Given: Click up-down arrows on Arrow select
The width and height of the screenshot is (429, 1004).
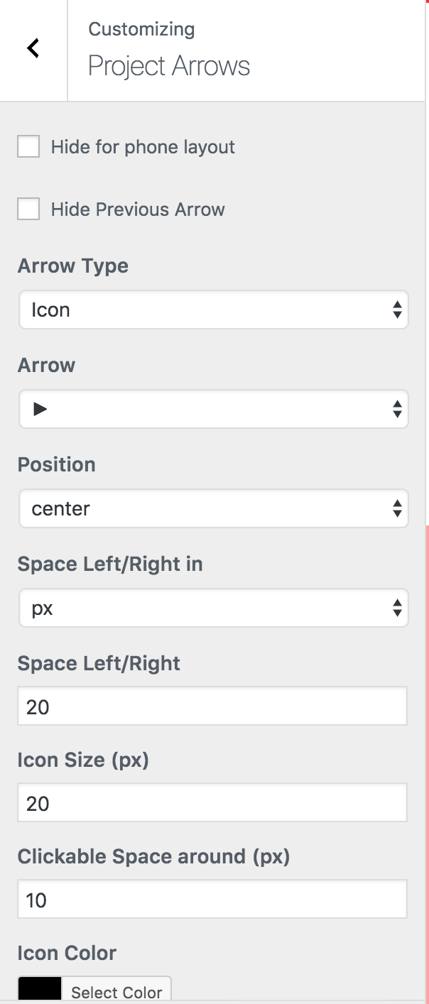Looking at the screenshot, I should click(397, 409).
